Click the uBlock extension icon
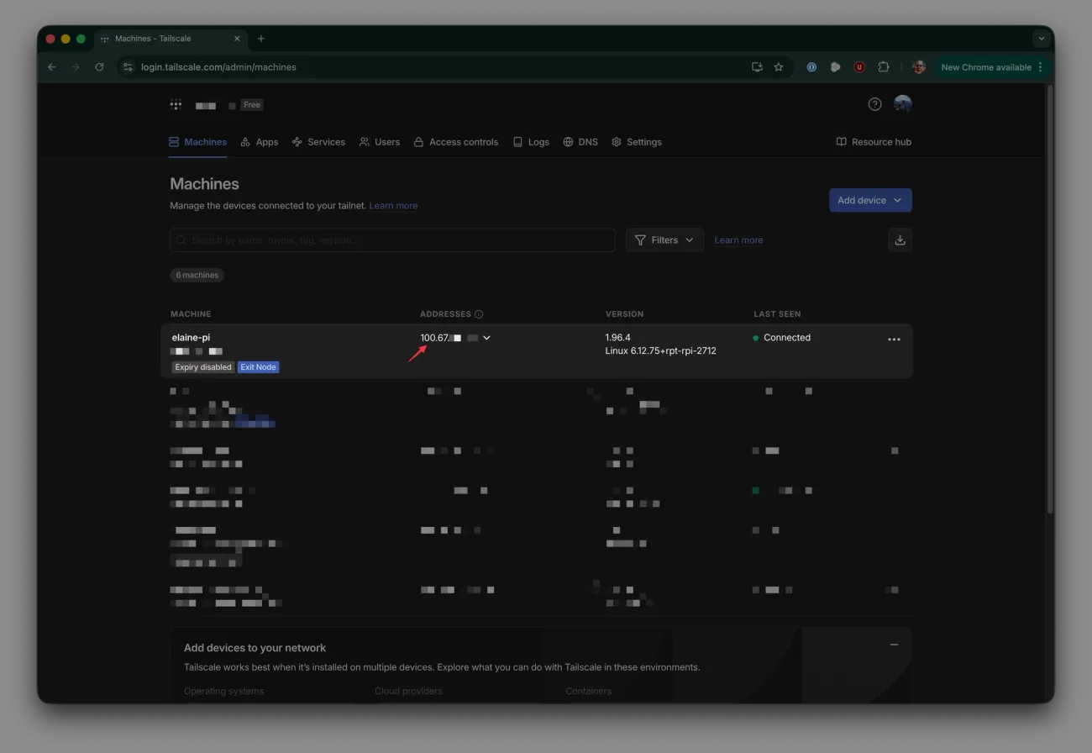This screenshot has width=1092, height=753. coord(859,67)
